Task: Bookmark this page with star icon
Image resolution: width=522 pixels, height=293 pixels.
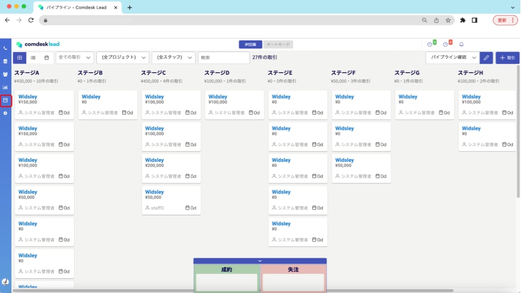Action: tap(448, 20)
